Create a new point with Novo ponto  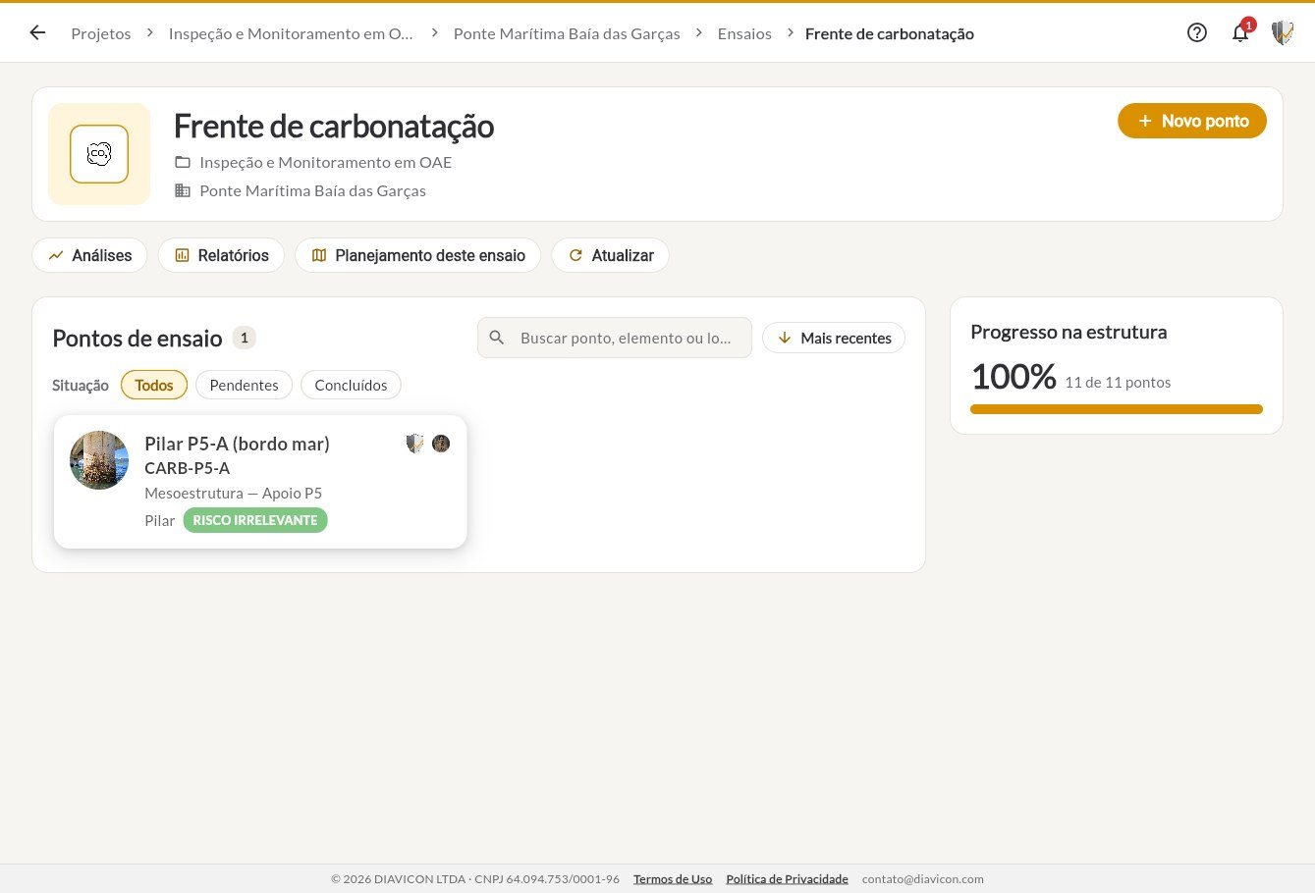pos(1192,121)
